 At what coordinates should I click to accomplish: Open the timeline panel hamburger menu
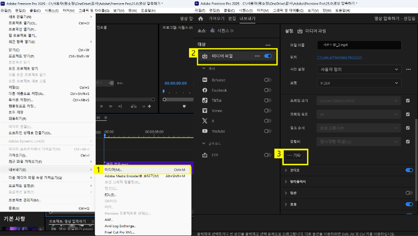coord(106,118)
